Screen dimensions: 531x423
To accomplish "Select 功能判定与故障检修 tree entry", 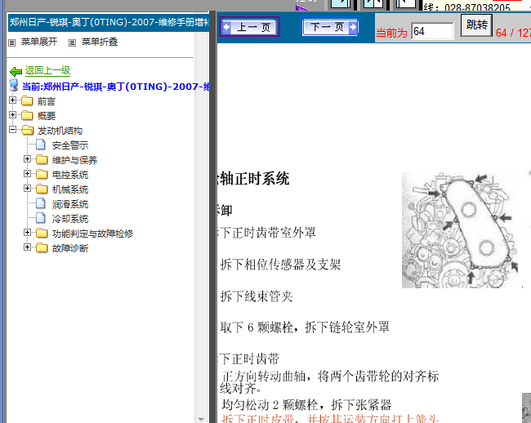I will (x=92, y=234).
